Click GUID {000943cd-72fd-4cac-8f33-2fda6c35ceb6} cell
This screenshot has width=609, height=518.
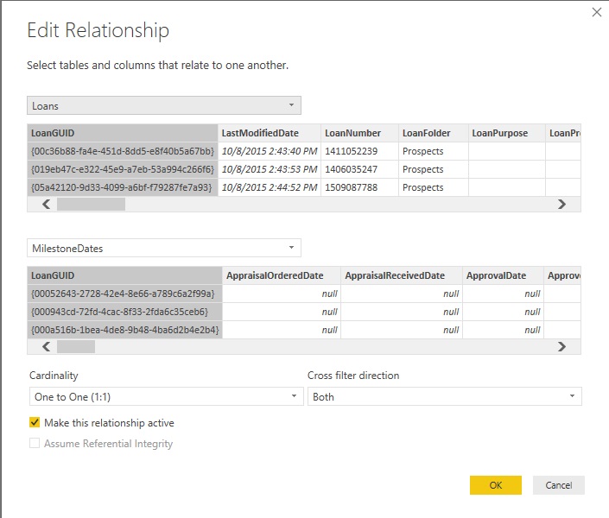point(124,312)
